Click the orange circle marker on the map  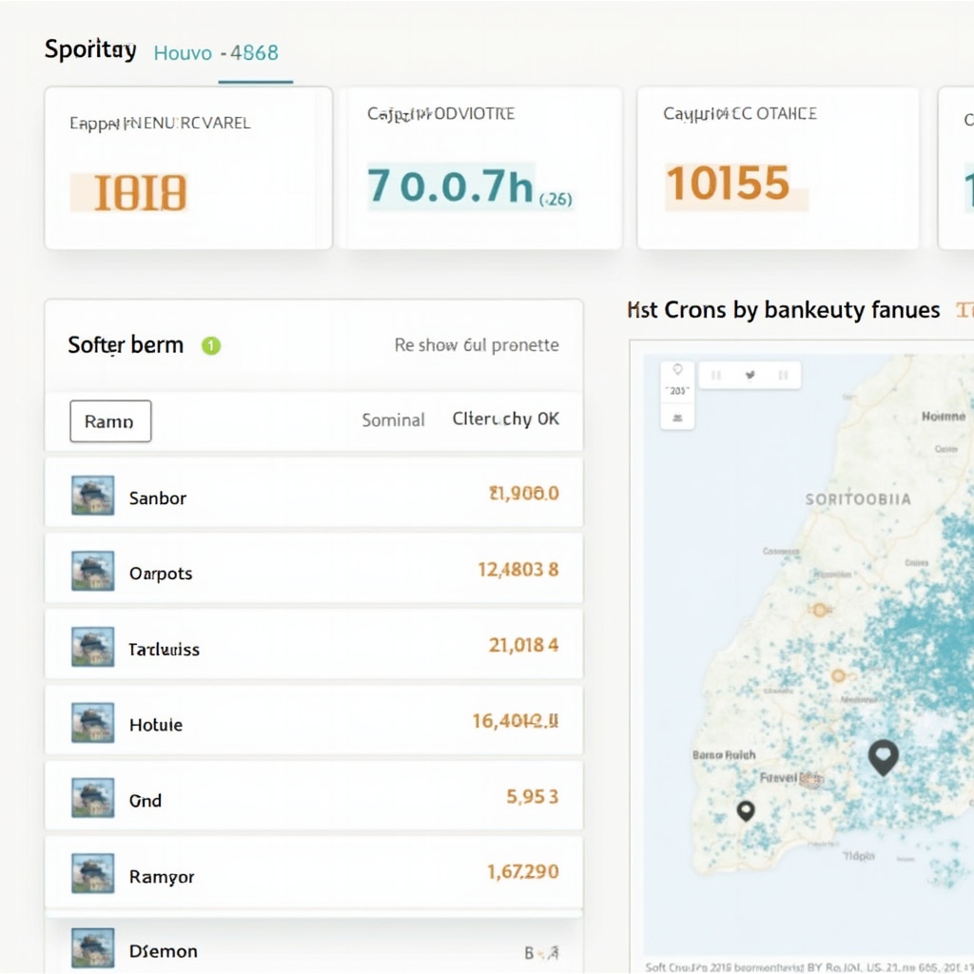[838, 676]
